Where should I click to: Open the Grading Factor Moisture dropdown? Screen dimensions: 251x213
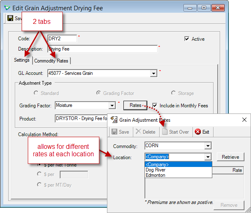(112, 105)
